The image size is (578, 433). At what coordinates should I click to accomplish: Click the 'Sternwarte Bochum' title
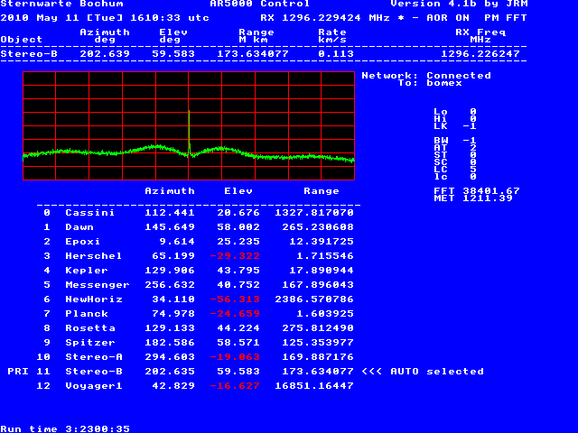[61, 4]
